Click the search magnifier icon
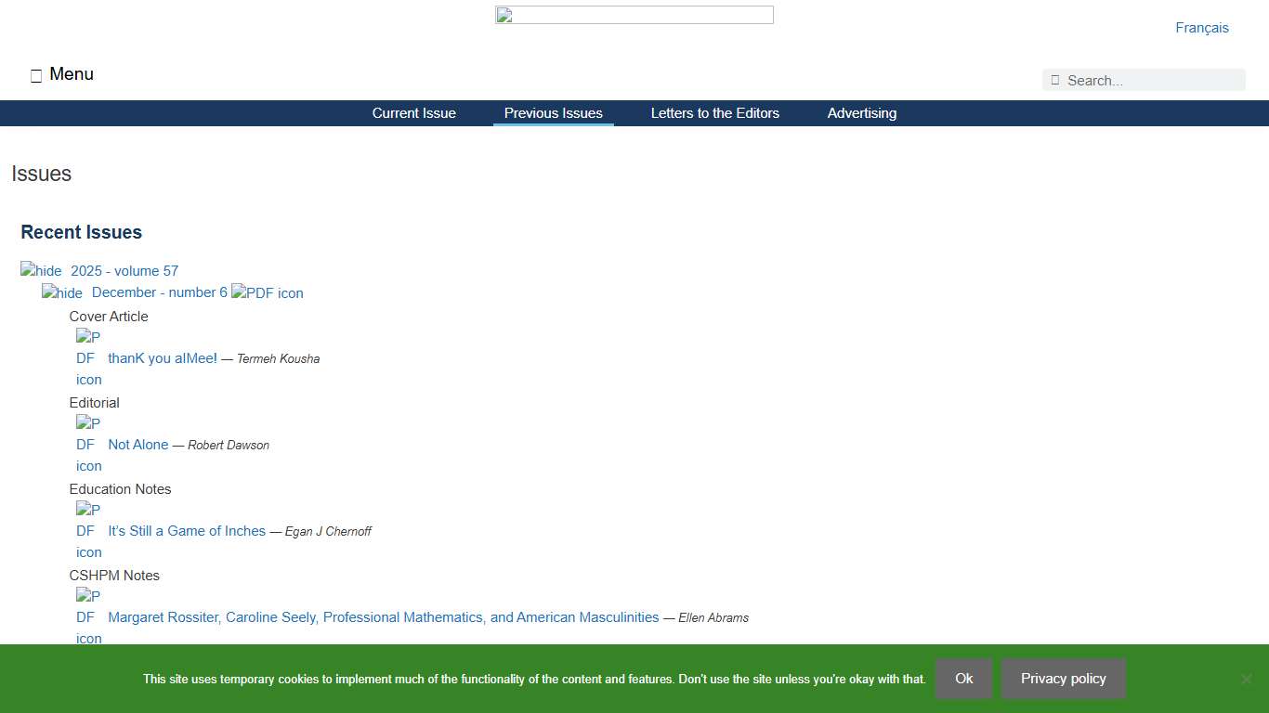 point(1054,80)
